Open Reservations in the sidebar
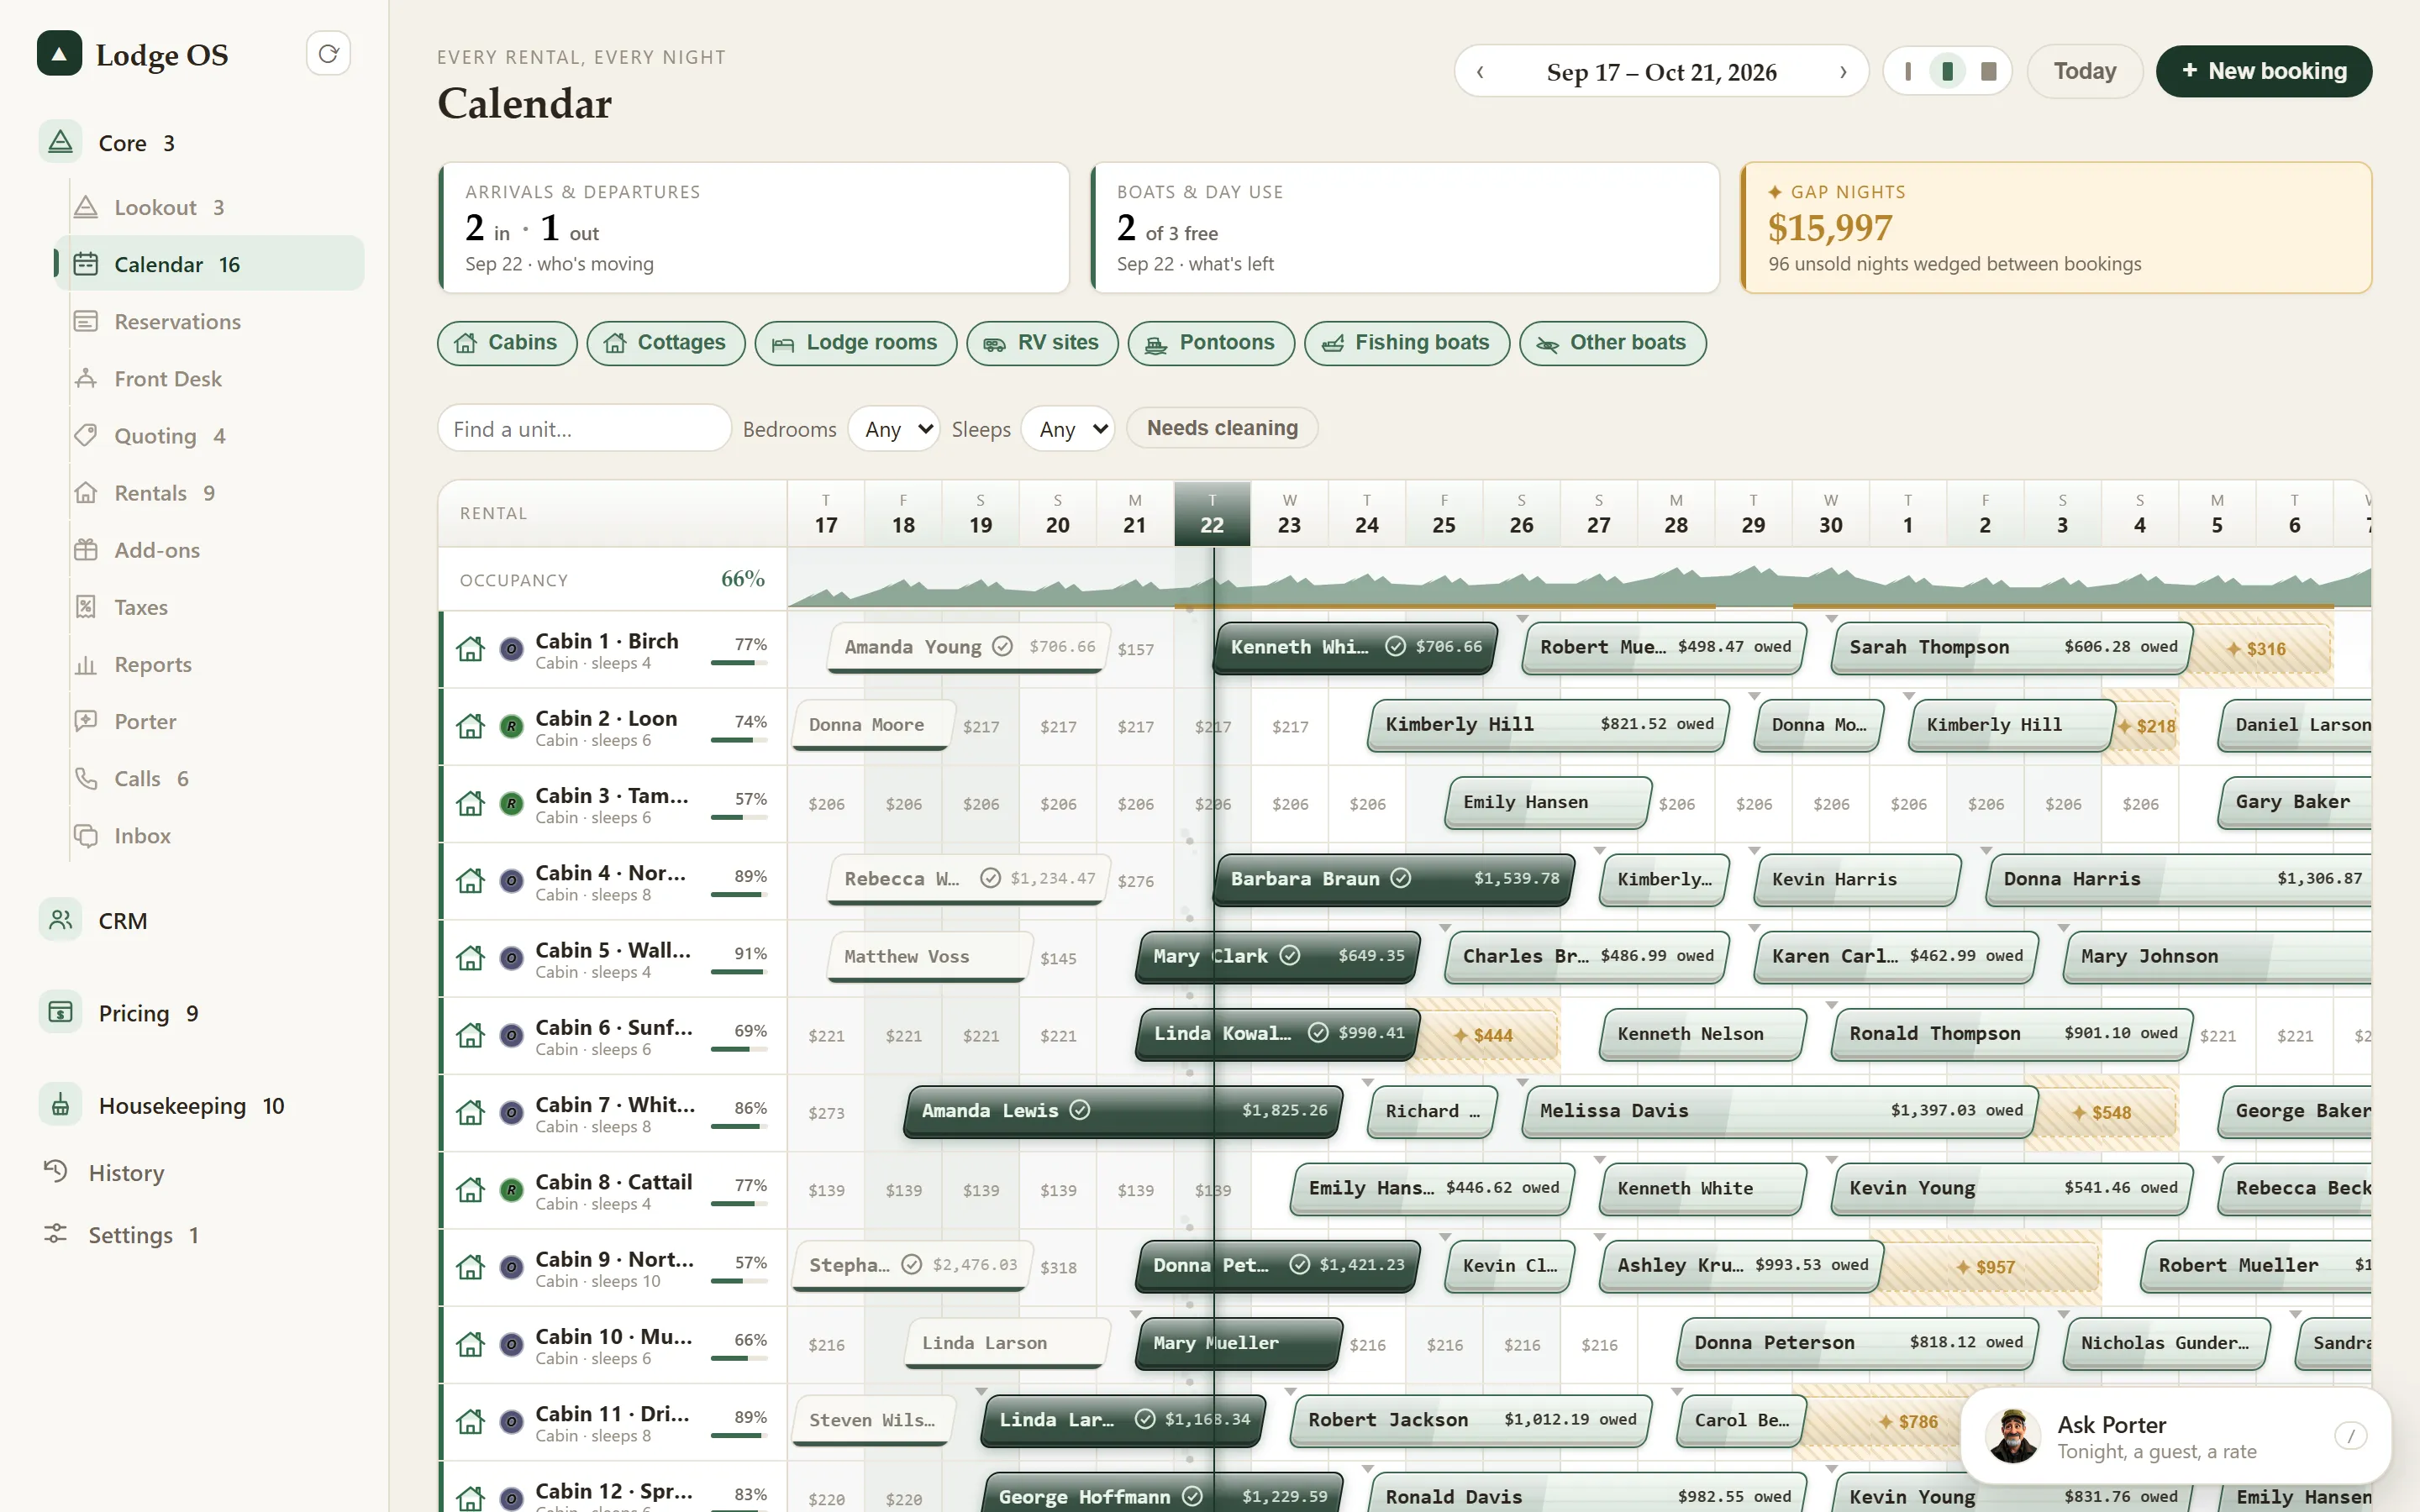The image size is (2420, 1512). [209, 321]
